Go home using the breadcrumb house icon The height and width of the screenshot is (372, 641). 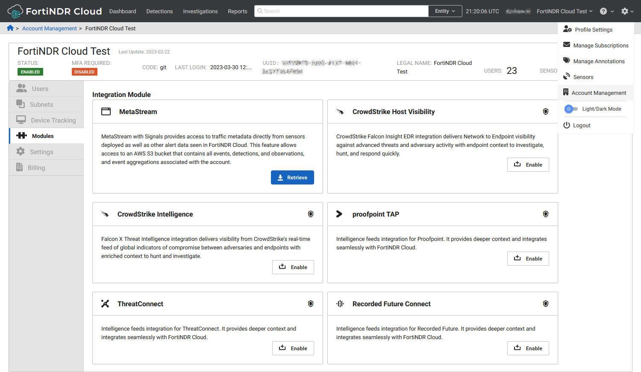(10, 28)
